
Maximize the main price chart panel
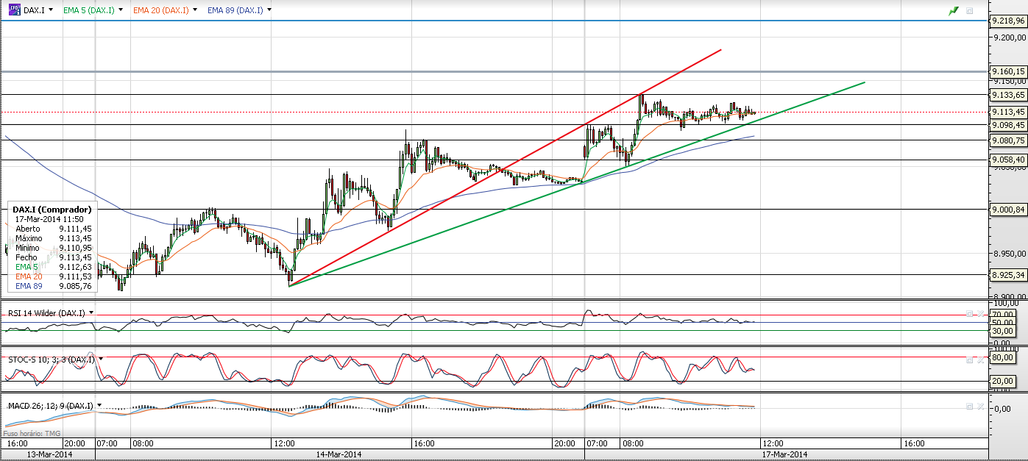point(969,11)
